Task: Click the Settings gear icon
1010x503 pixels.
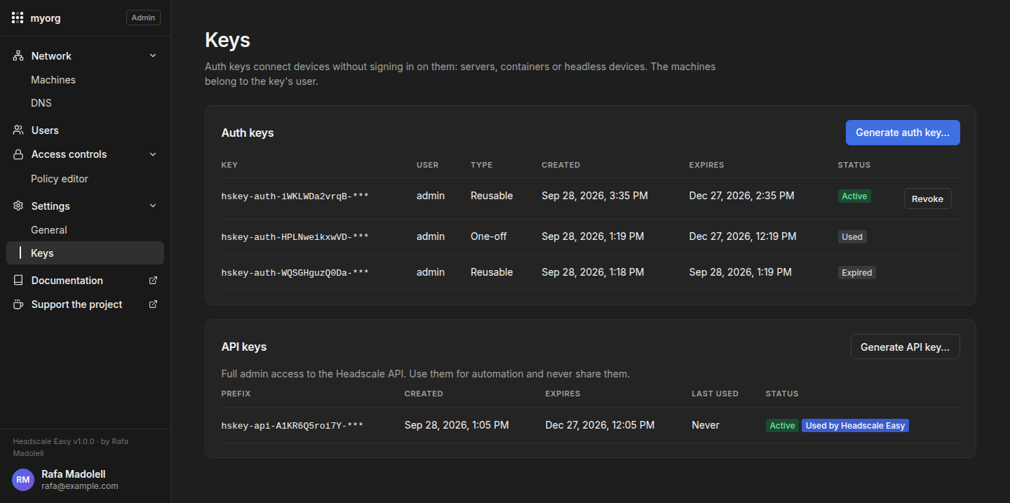Action: coord(18,206)
